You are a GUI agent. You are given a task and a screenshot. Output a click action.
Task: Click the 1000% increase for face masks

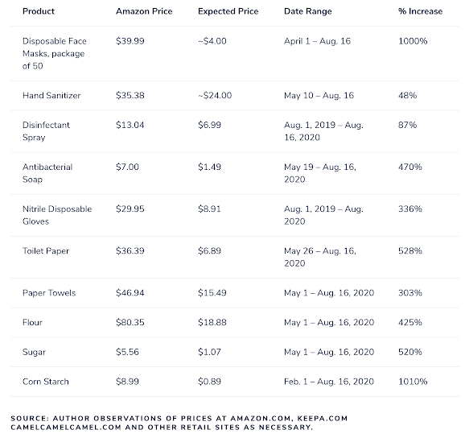413,41
